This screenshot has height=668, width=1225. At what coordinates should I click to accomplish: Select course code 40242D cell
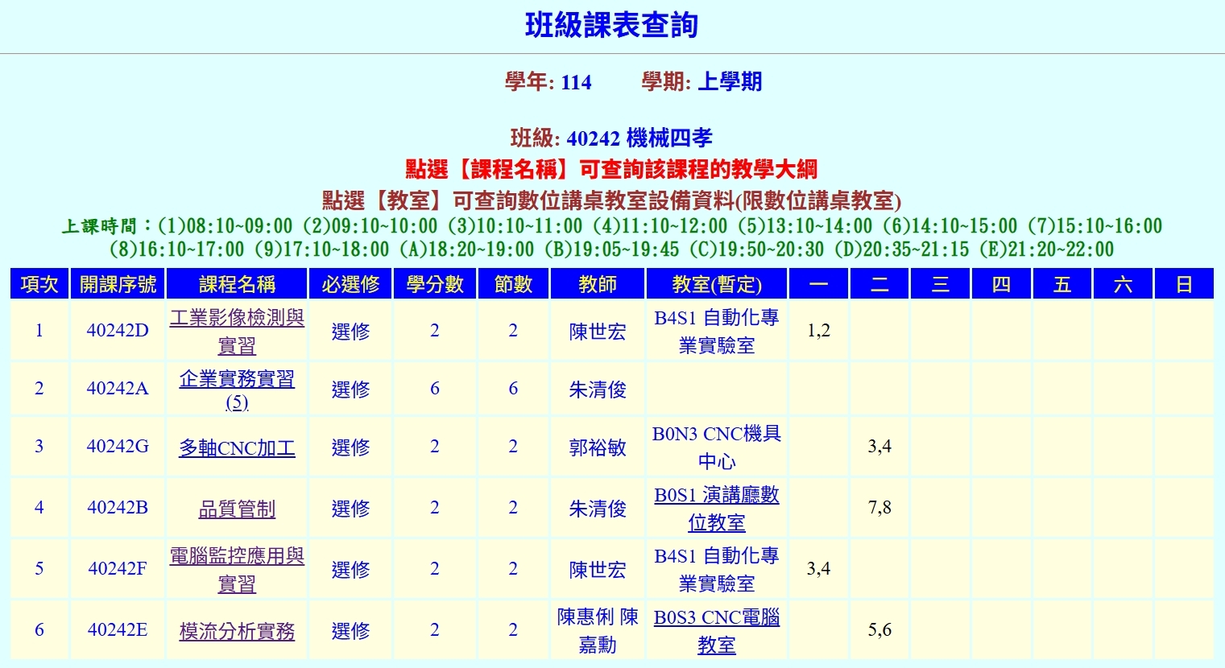click(118, 331)
